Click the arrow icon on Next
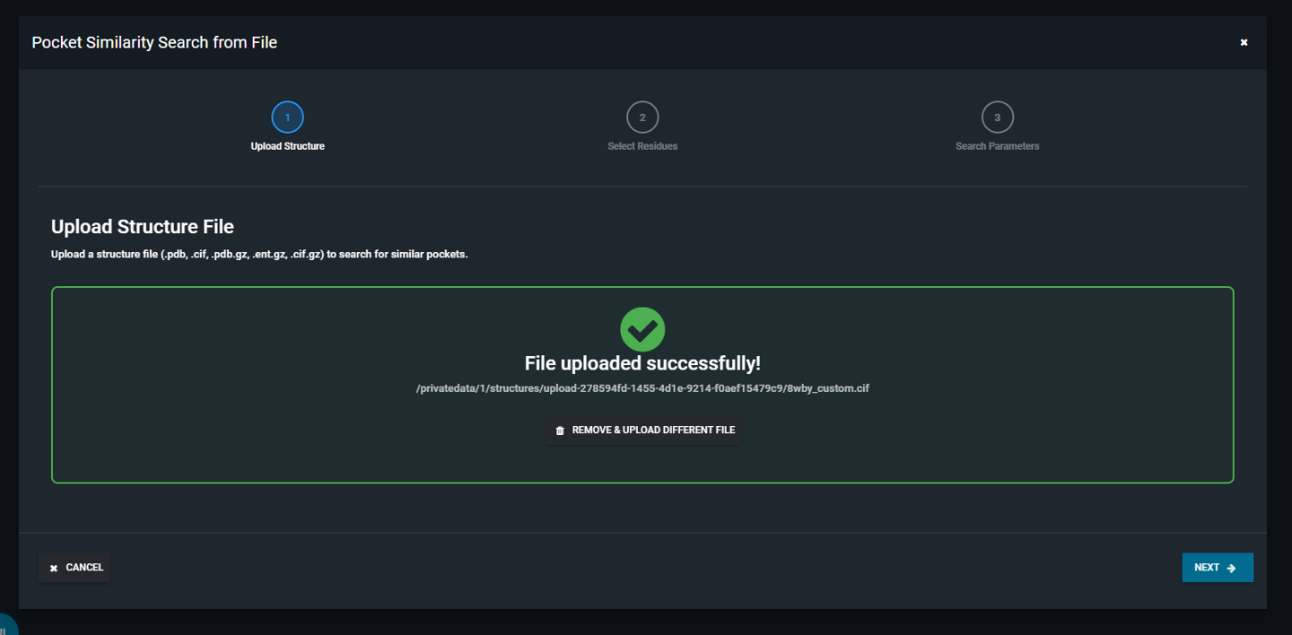 (x=1232, y=568)
